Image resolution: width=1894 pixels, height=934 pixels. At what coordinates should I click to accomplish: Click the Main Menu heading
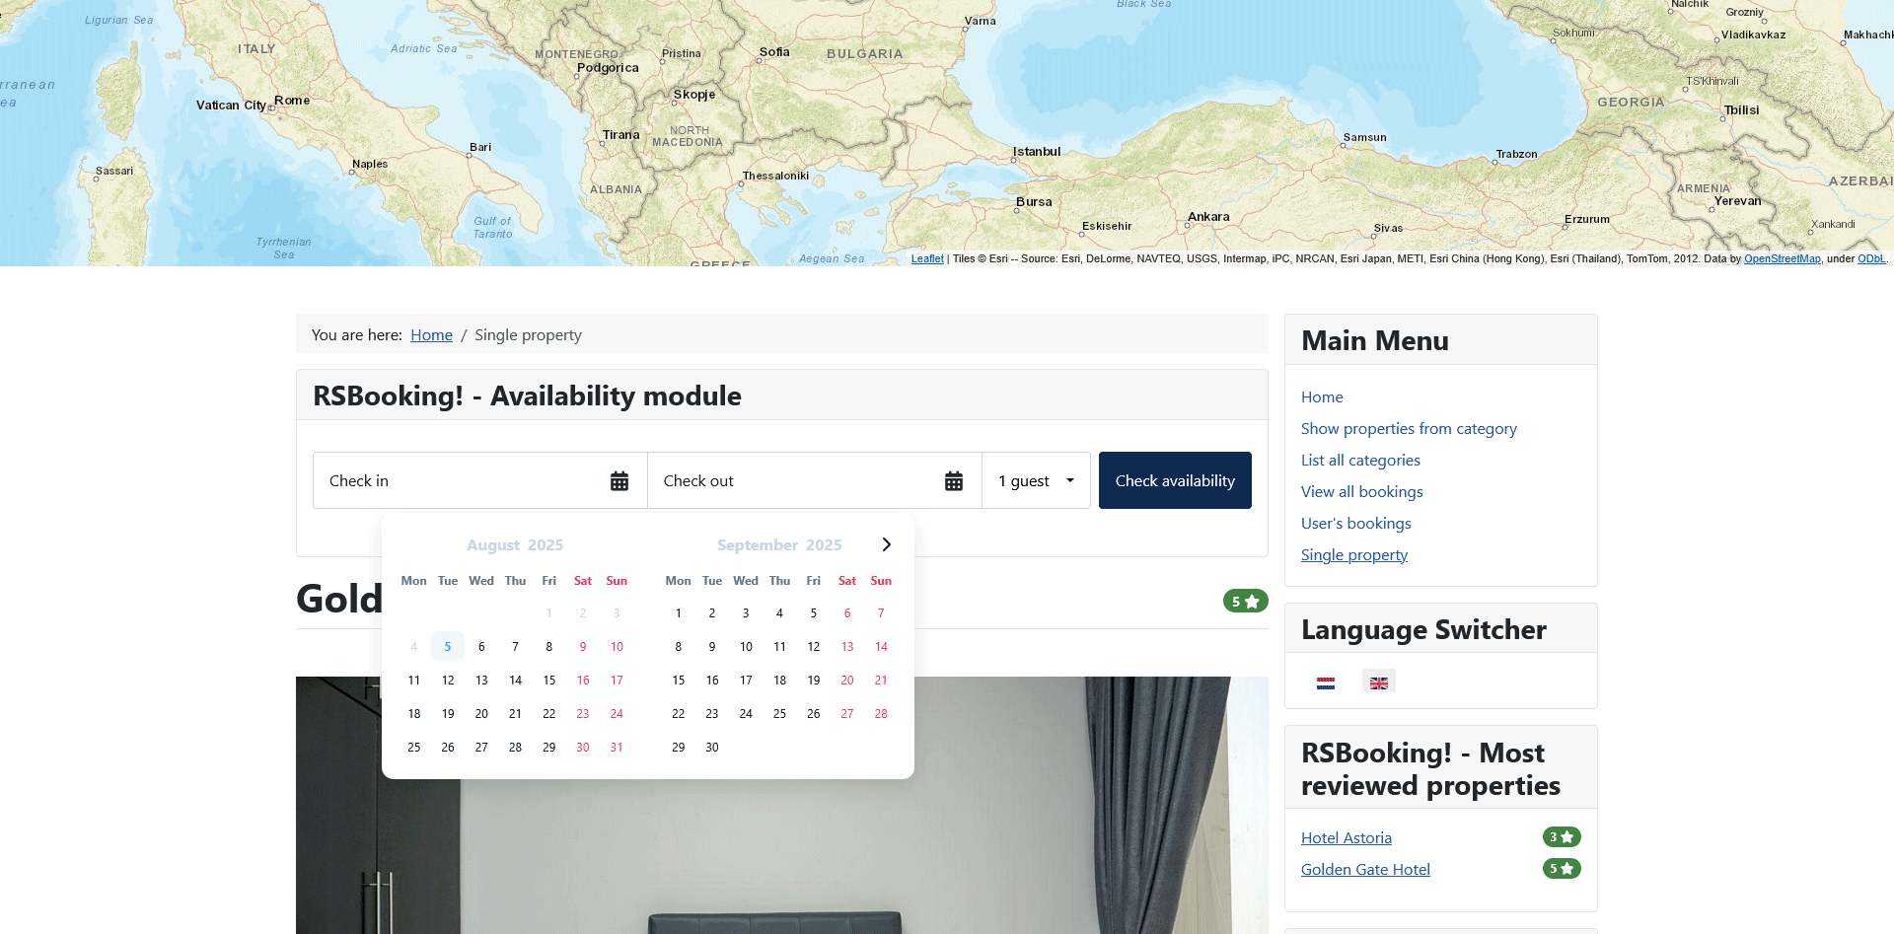click(1375, 340)
